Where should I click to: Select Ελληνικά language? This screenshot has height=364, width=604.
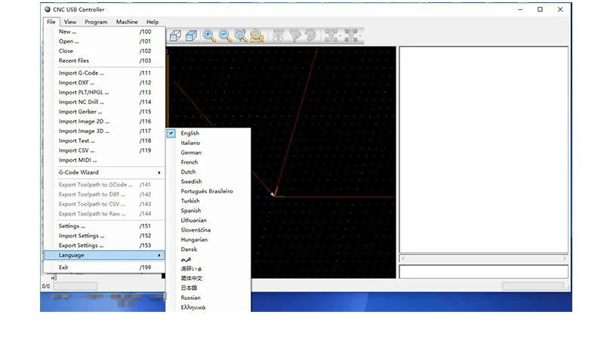click(x=208, y=307)
